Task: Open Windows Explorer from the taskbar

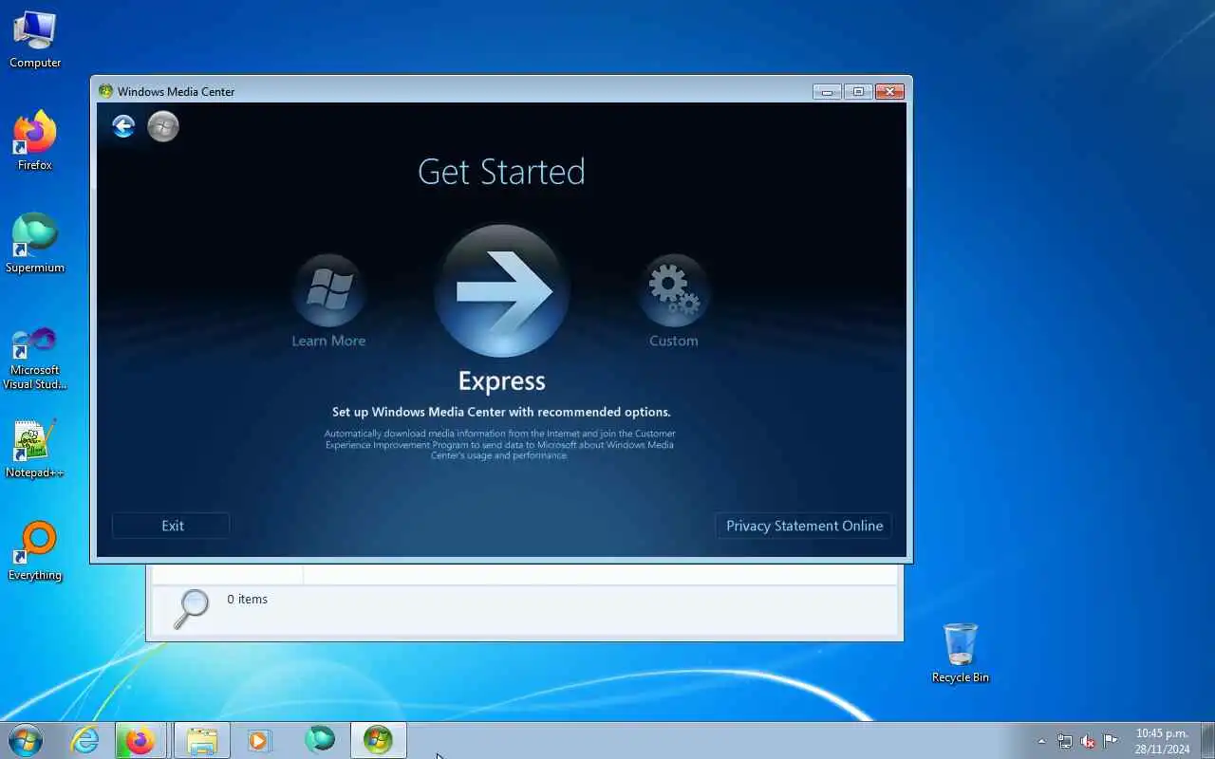Action: (x=202, y=740)
